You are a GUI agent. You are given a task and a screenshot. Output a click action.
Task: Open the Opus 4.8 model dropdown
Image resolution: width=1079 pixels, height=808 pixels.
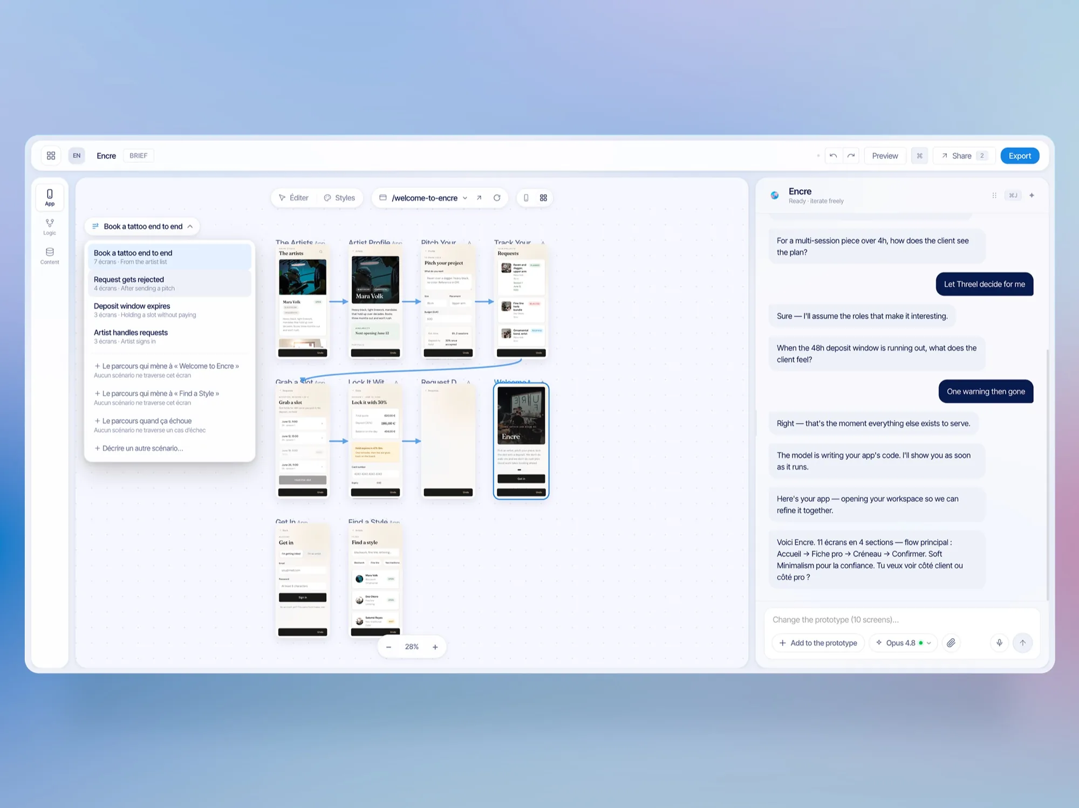tap(903, 643)
